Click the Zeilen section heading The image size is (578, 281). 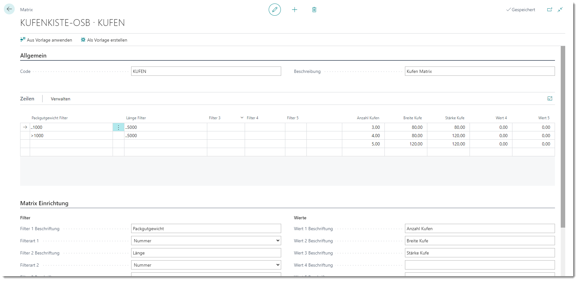click(27, 98)
